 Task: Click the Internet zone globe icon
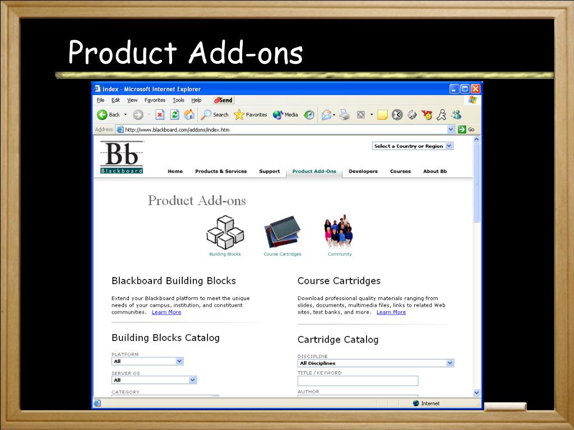click(416, 403)
